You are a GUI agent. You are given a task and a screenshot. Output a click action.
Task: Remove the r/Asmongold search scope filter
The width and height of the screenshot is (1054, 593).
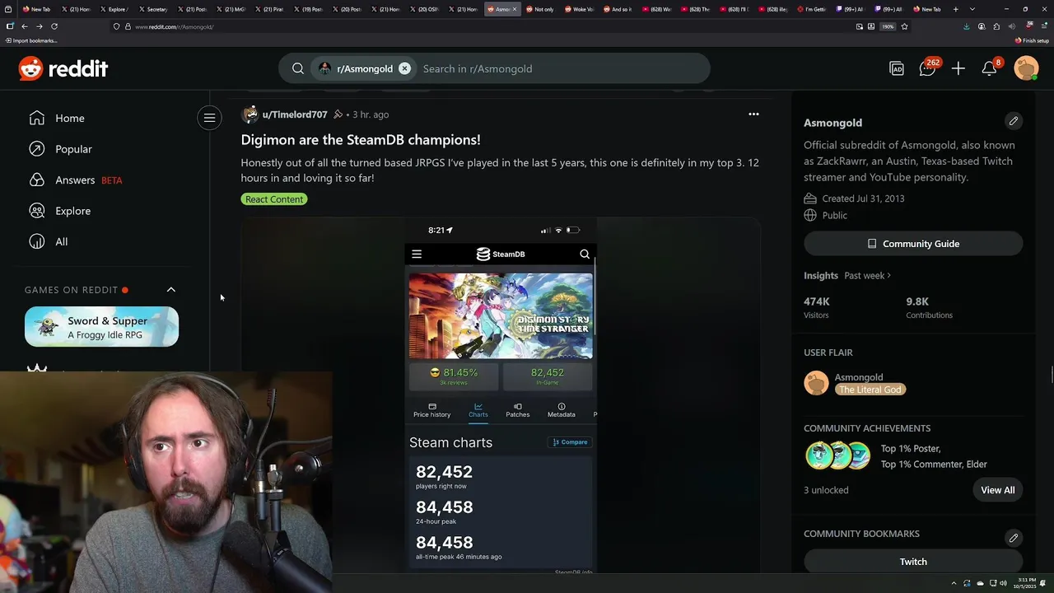pos(404,68)
